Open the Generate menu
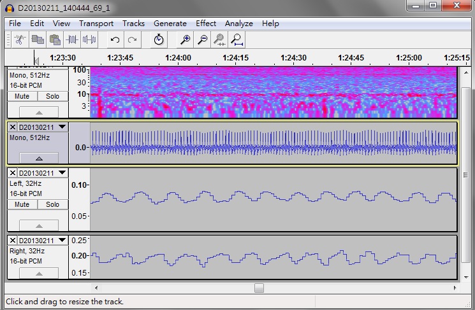Image resolution: width=475 pixels, height=310 pixels. click(170, 24)
